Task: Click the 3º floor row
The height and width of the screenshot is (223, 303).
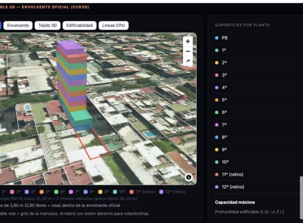Action: pyautogui.click(x=259, y=75)
